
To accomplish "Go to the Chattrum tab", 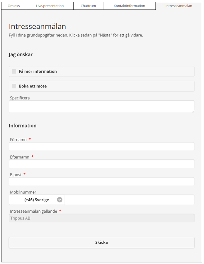I will [x=88, y=6].
